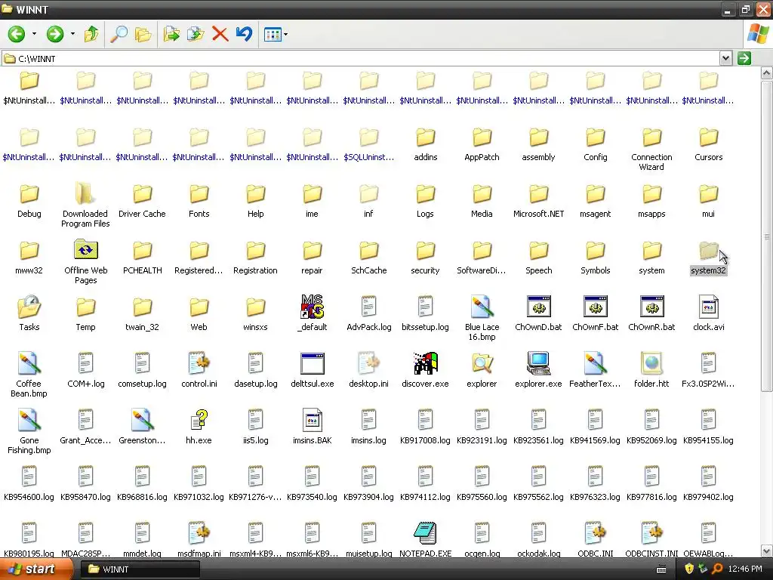Click the vertical scrollbar thumb

coord(766,236)
